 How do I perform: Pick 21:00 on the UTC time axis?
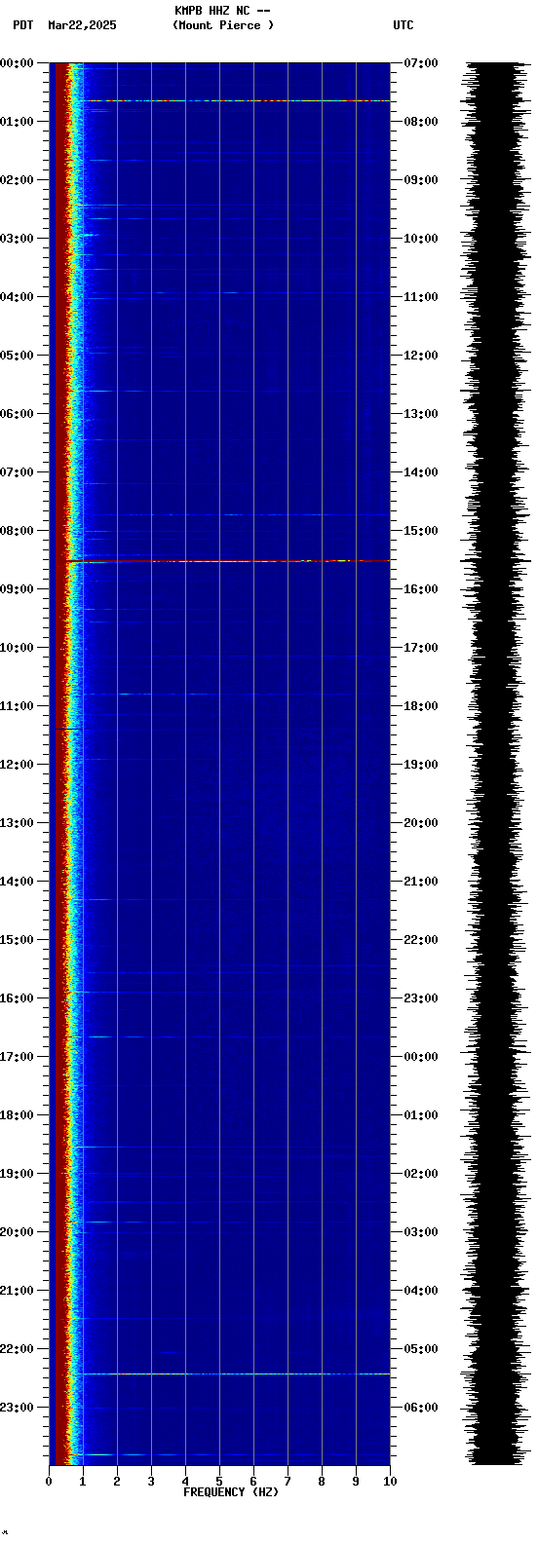point(421,882)
